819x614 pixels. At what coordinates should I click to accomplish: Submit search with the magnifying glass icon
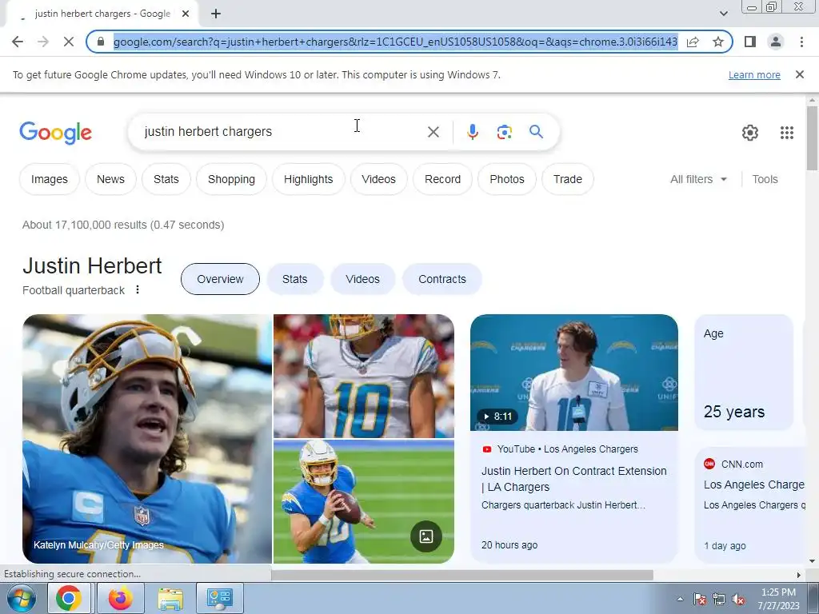coord(536,132)
